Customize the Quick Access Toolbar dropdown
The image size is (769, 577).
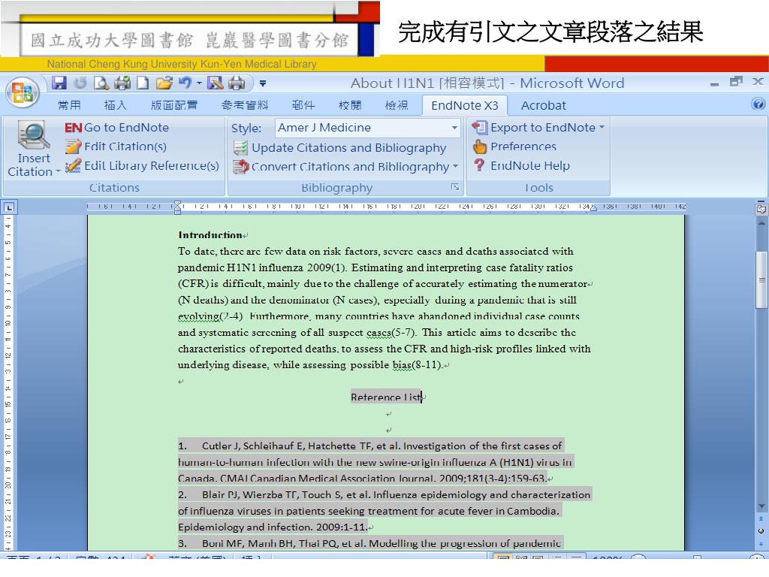tap(263, 83)
